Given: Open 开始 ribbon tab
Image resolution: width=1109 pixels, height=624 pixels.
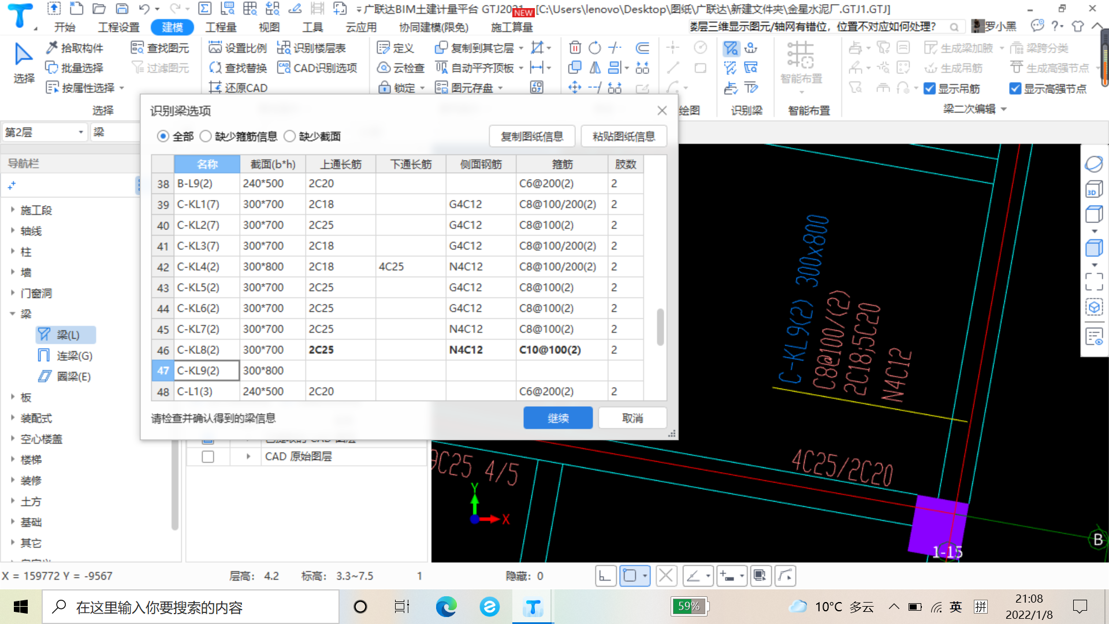Looking at the screenshot, I should (x=65, y=27).
